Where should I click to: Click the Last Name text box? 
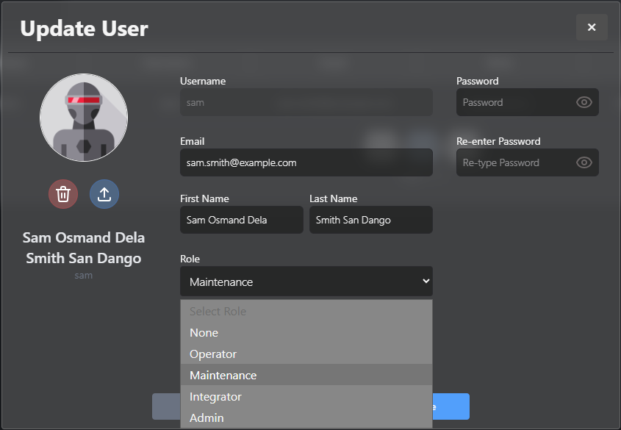[370, 220]
